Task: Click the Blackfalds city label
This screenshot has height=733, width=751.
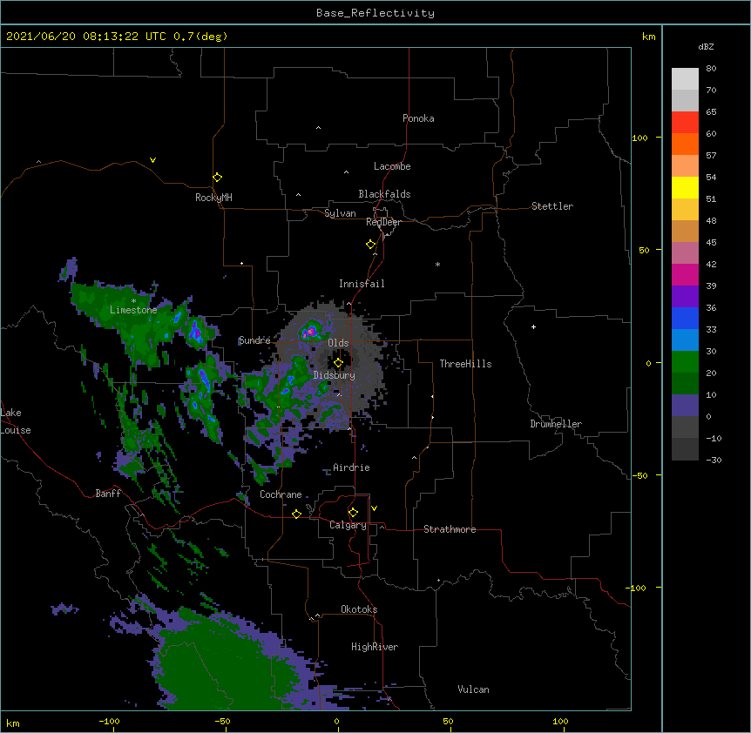Action: tap(384, 194)
